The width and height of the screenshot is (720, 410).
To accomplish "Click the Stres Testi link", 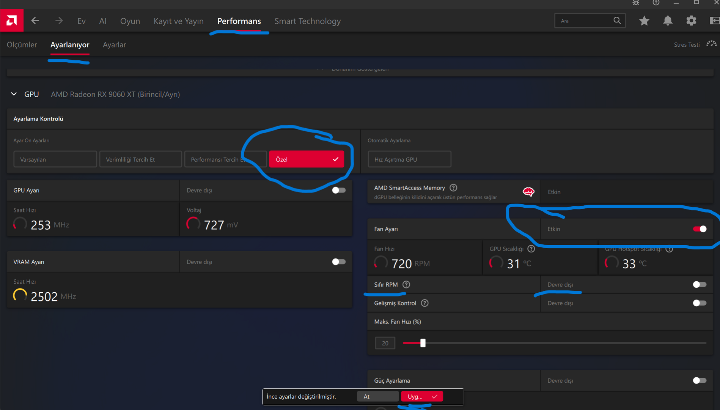I will pyautogui.click(x=687, y=44).
